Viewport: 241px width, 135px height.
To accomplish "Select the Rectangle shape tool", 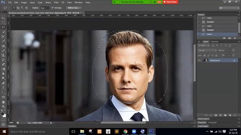I will 3,97.
